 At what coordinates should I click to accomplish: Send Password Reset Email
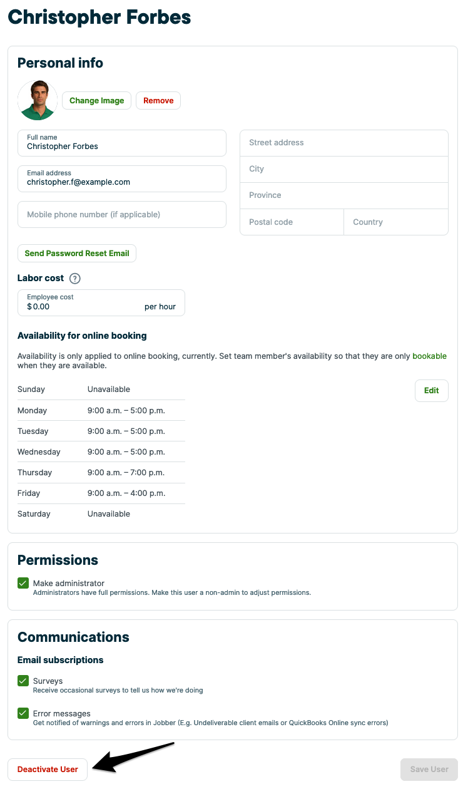(x=77, y=254)
